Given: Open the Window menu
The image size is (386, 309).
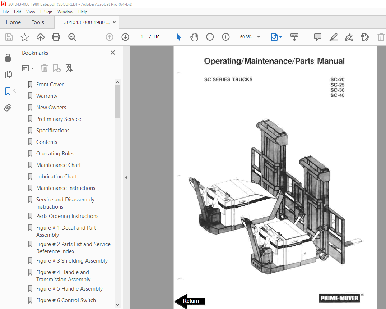Looking at the screenshot, I should pos(65,12).
